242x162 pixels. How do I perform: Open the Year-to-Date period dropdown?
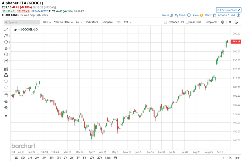point(63,22)
